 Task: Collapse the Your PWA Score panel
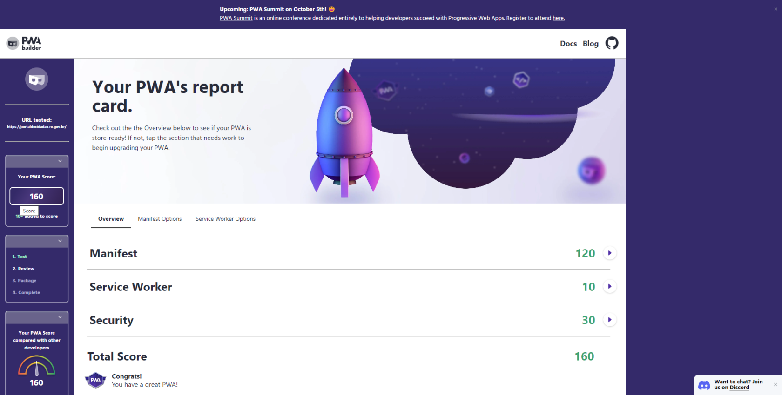60,161
